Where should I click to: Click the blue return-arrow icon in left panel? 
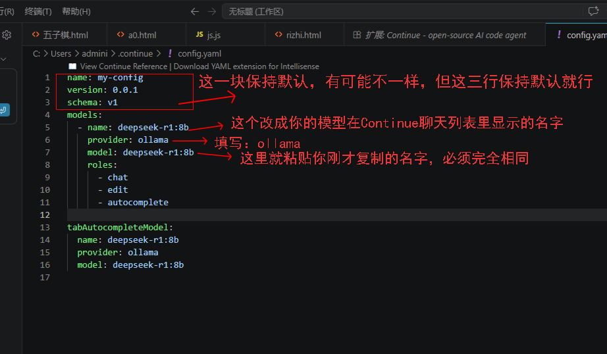pos(4,110)
